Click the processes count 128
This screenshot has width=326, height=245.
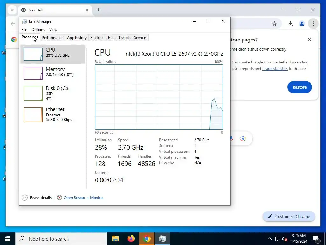[100, 164]
